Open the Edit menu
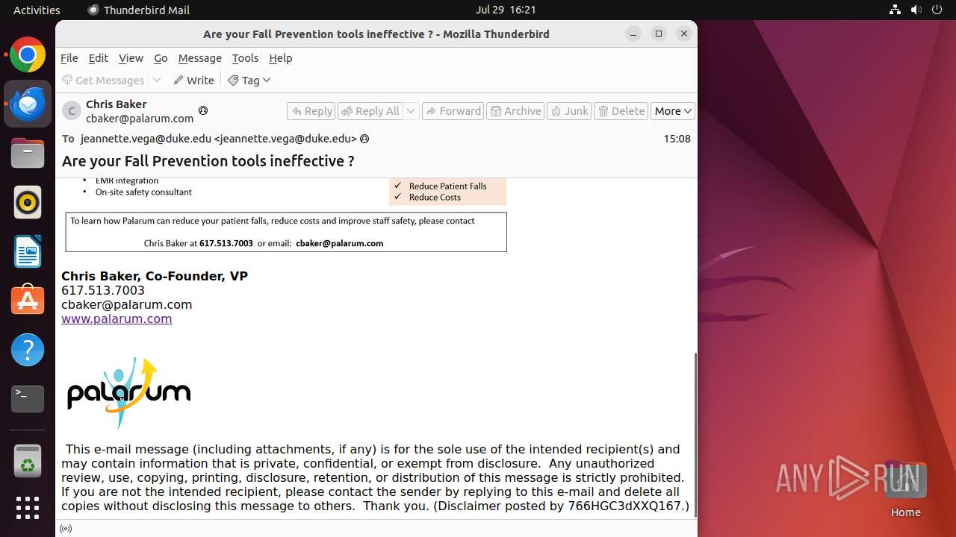The width and height of the screenshot is (956, 537). (98, 58)
